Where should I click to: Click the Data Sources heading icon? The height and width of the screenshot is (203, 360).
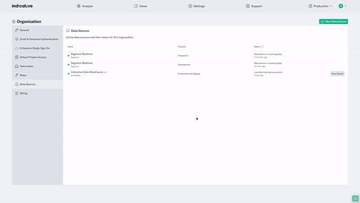[68, 31]
